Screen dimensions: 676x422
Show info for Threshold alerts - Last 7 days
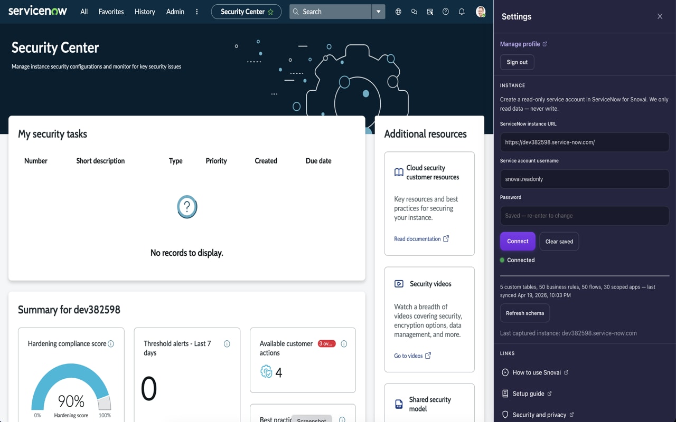point(227,344)
